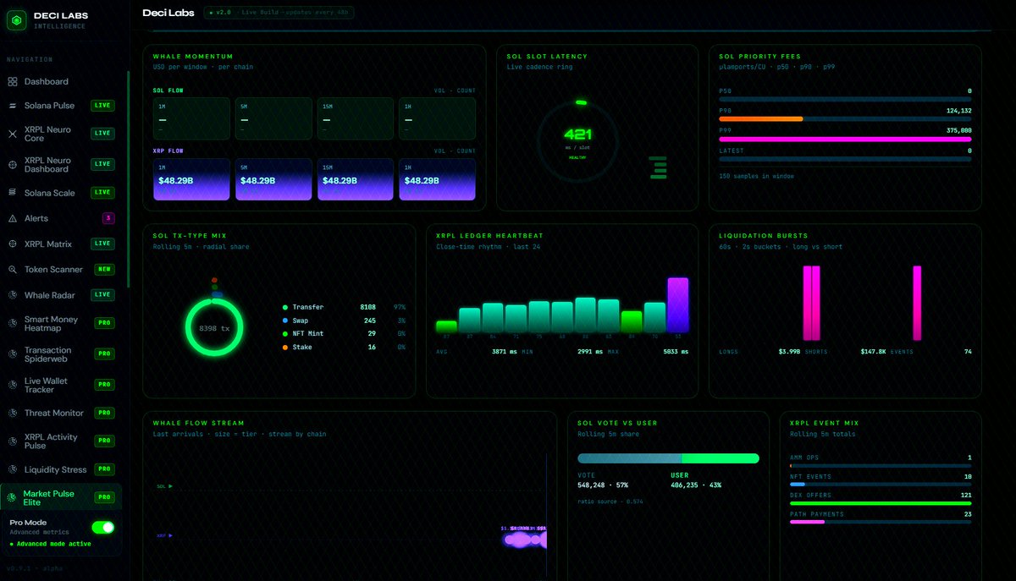Click the 8398 tx donut chart
This screenshot has width=1016, height=581.
tap(214, 327)
